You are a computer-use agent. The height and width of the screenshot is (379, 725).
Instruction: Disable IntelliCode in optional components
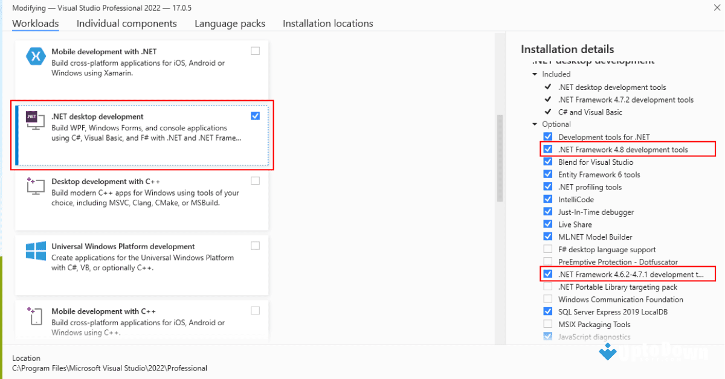point(547,199)
